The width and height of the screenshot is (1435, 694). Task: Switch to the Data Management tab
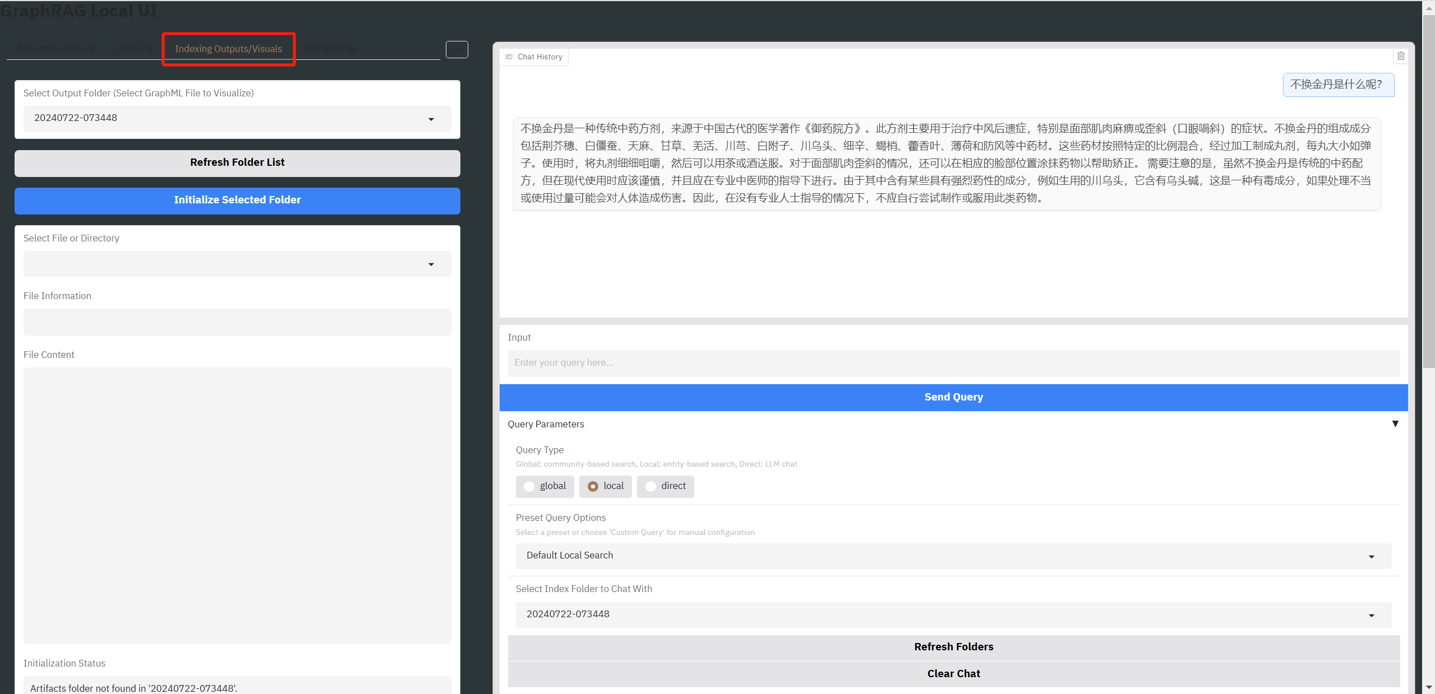56,49
